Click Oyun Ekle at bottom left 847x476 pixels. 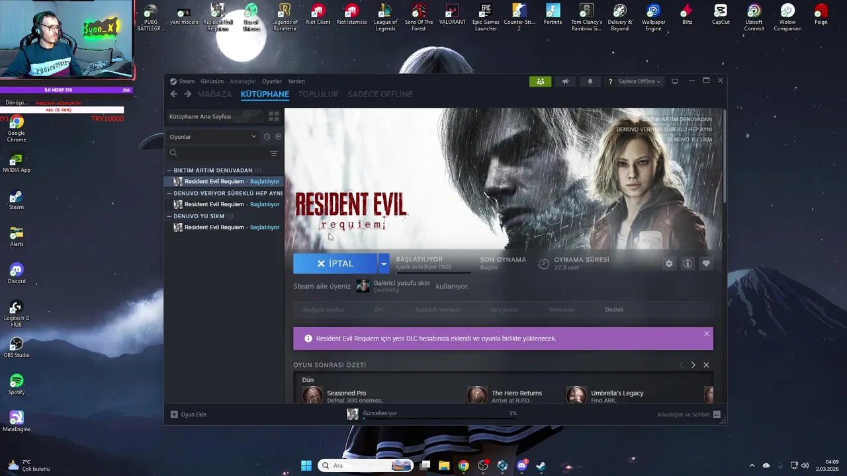tap(189, 415)
